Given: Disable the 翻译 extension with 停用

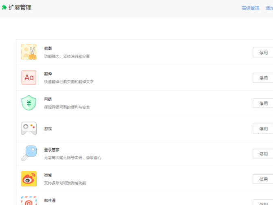Looking at the screenshot, I should [263, 78].
